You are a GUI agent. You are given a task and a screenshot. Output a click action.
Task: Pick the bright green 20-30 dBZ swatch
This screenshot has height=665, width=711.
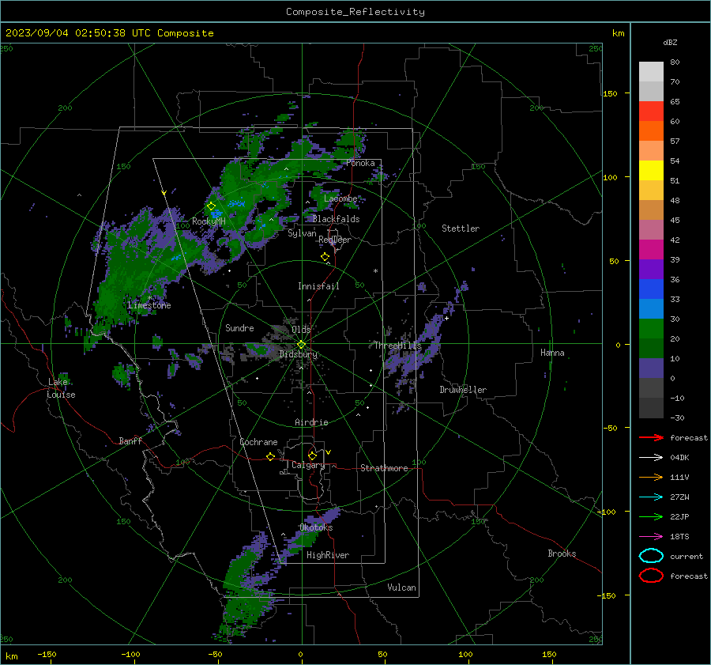click(x=651, y=328)
